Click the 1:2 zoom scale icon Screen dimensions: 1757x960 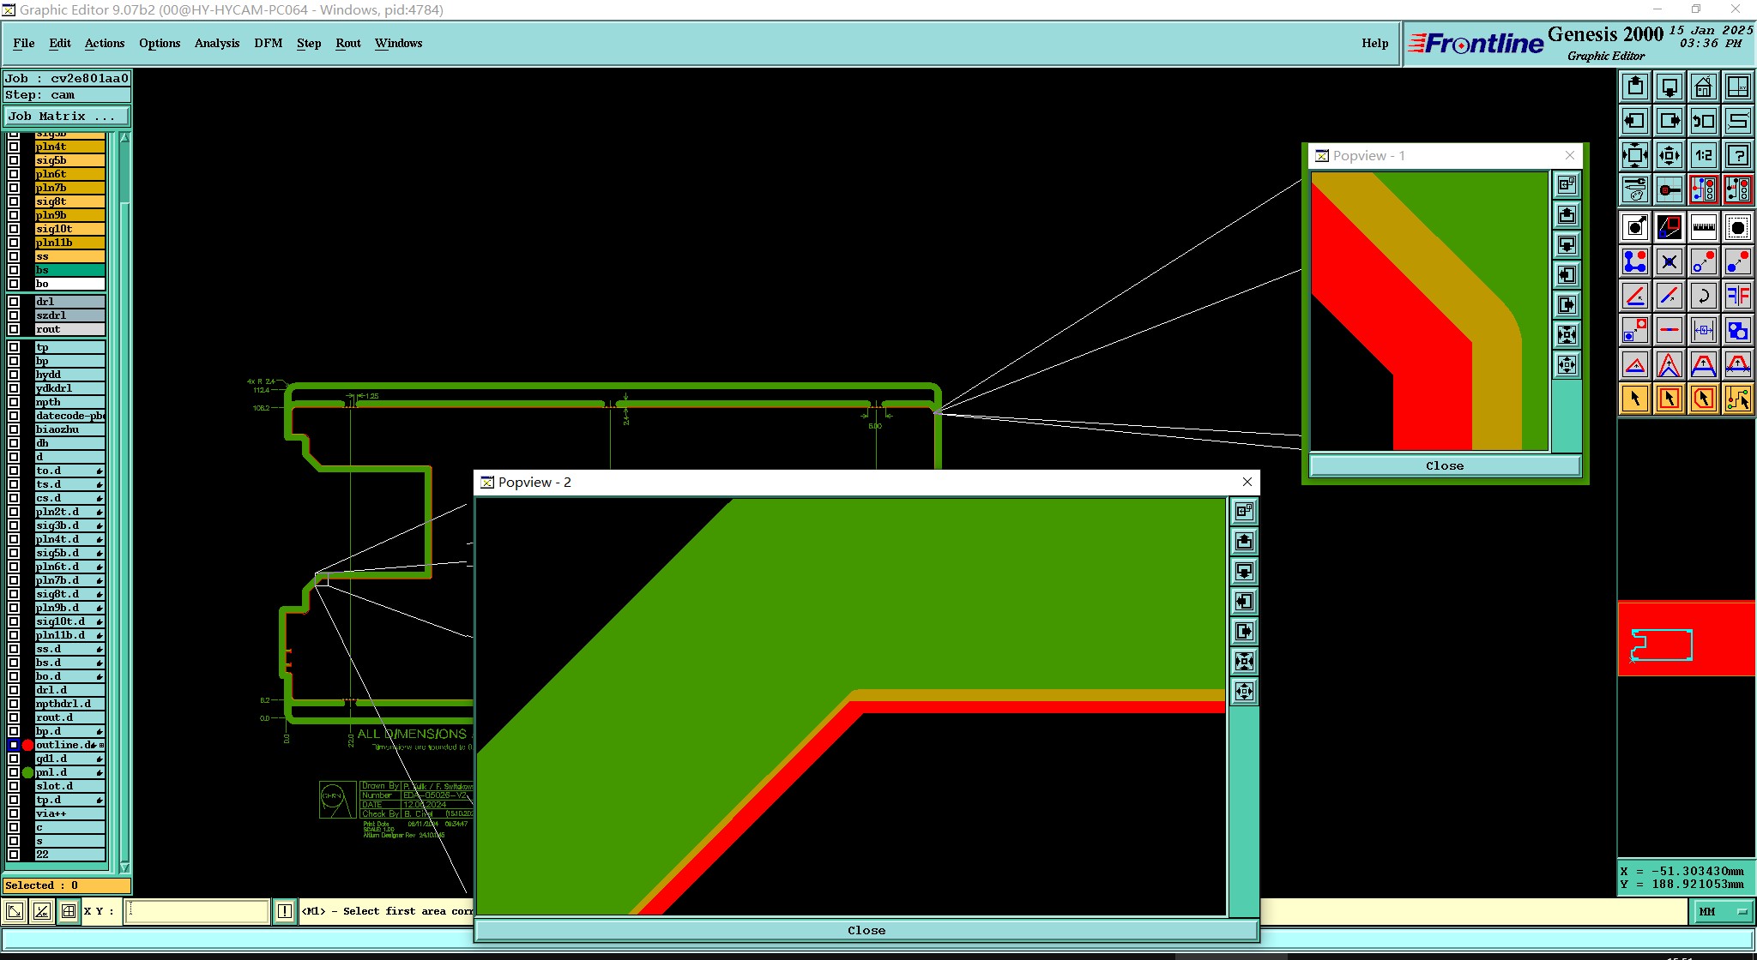point(1703,155)
